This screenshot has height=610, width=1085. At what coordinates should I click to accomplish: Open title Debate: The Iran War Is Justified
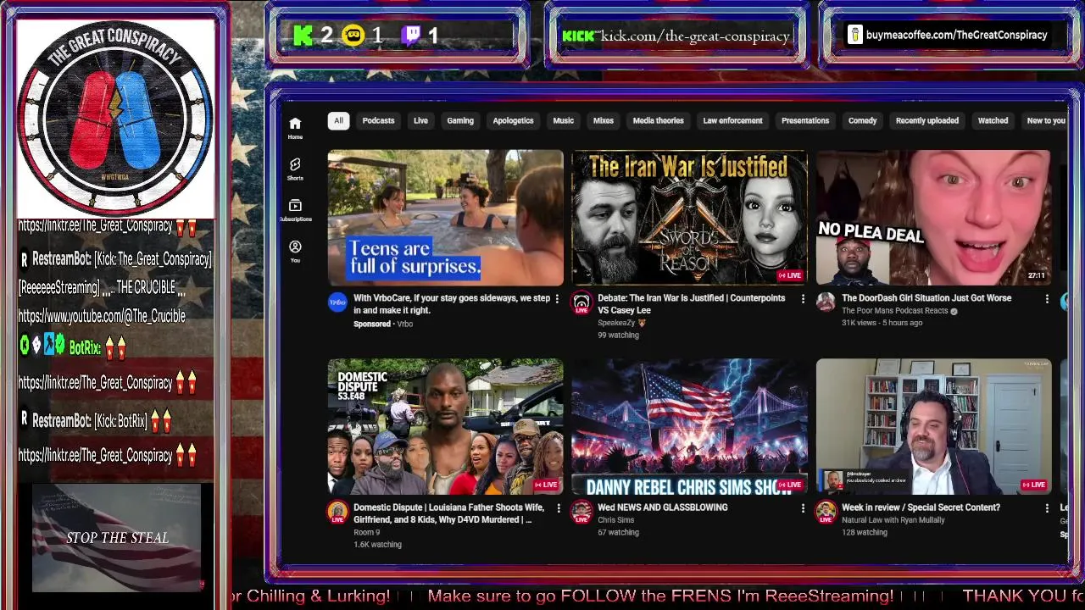[691, 304]
